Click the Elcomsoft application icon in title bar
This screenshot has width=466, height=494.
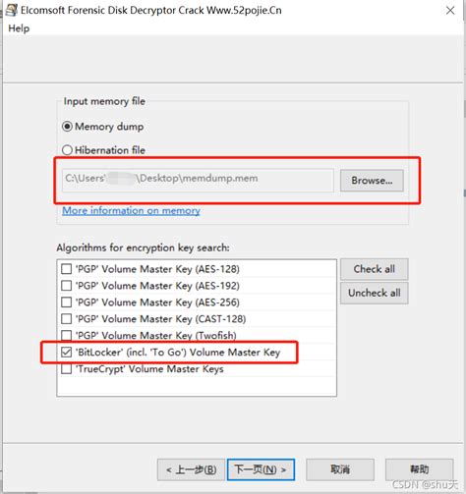[11, 10]
